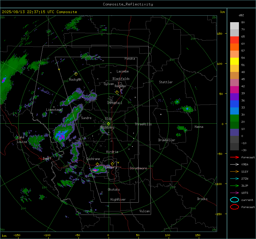256x239 pixels.
Task: Click the Didsbury town label
Action: pos(107,127)
